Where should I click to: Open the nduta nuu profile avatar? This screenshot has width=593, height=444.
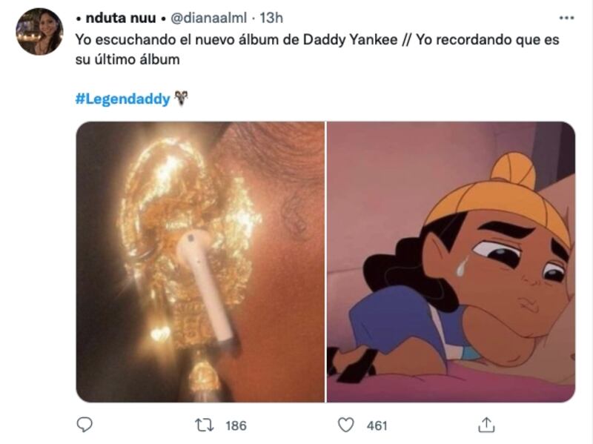tap(39, 32)
